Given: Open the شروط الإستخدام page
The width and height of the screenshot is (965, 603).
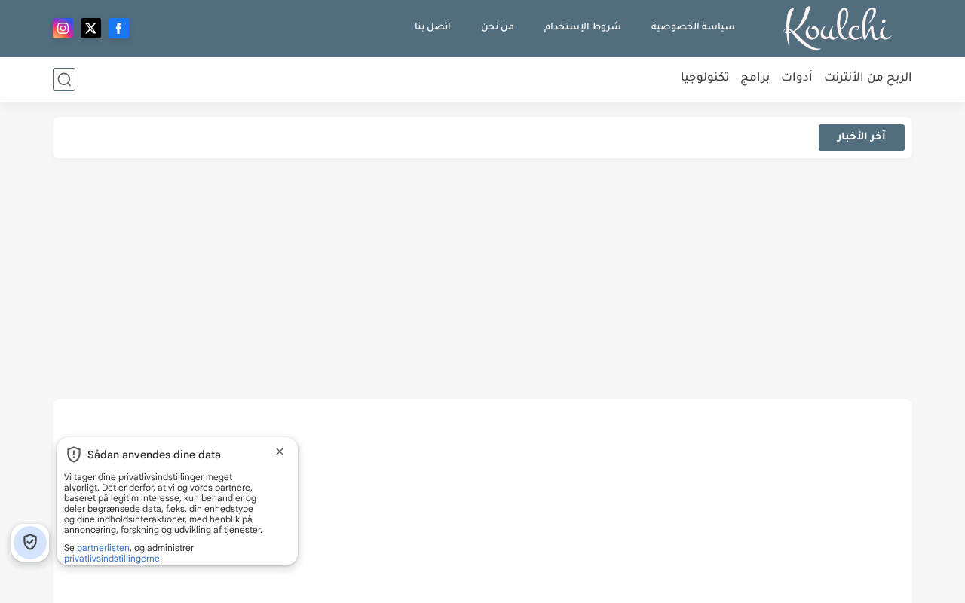Looking at the screenshot, I should [583, 26].
